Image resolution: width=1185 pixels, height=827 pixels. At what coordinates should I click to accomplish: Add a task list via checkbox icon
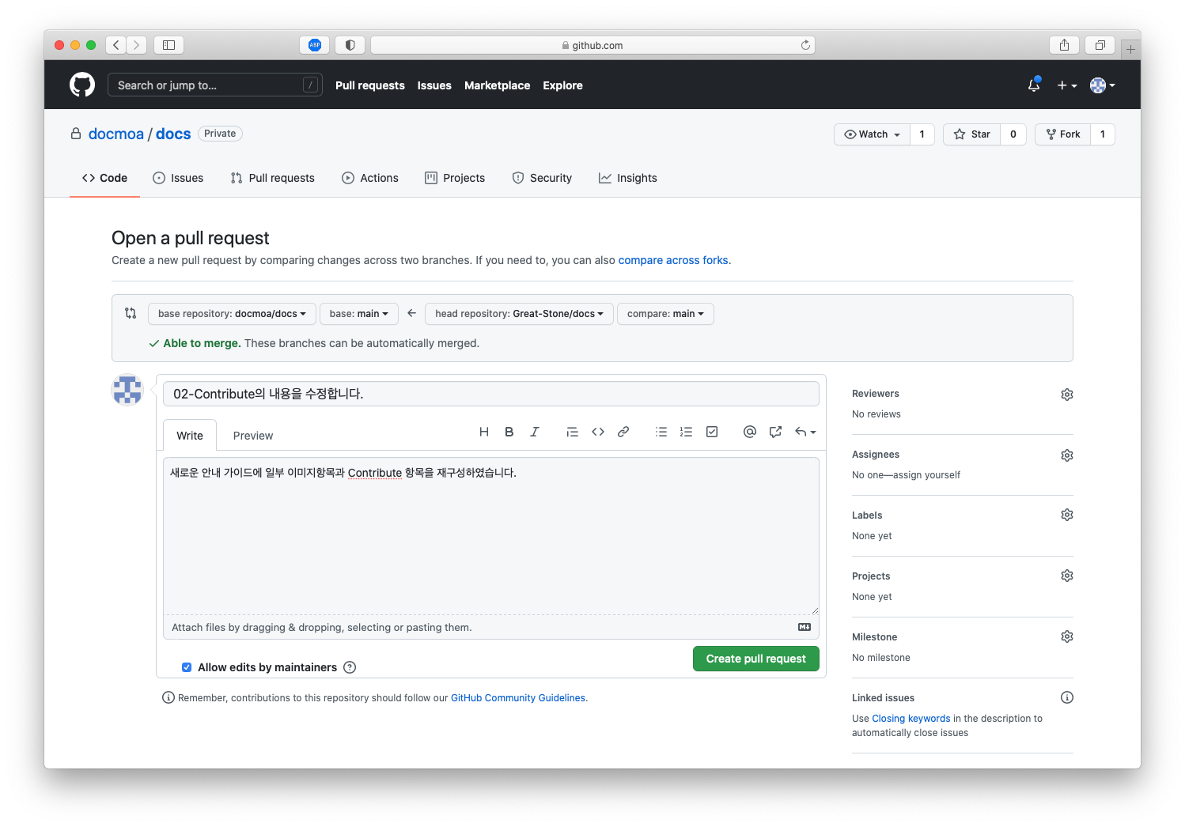click(712, 432)
